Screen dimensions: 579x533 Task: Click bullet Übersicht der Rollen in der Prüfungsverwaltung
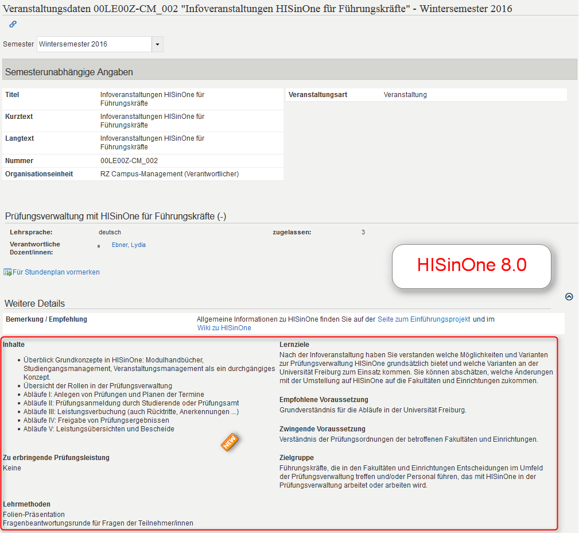tap(98, 386)
